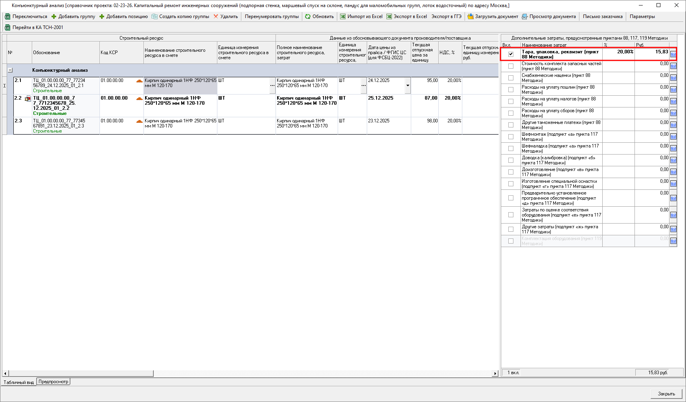Collapse the Конъюнктурный анализ group
Image resolution: width=686 pixels, height=402 pixels.
[10, 70]
